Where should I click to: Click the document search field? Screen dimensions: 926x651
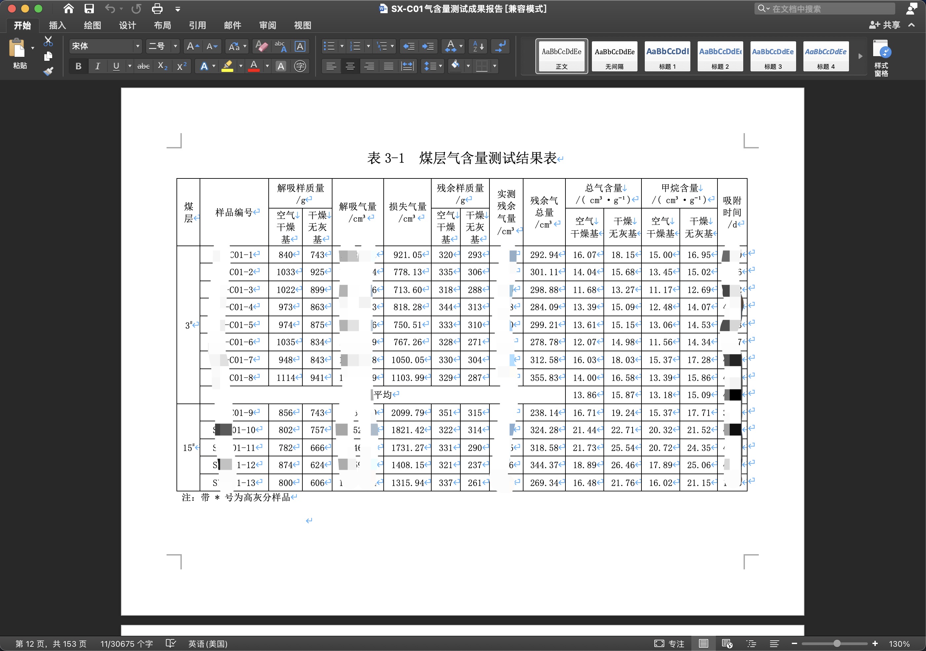824,9
